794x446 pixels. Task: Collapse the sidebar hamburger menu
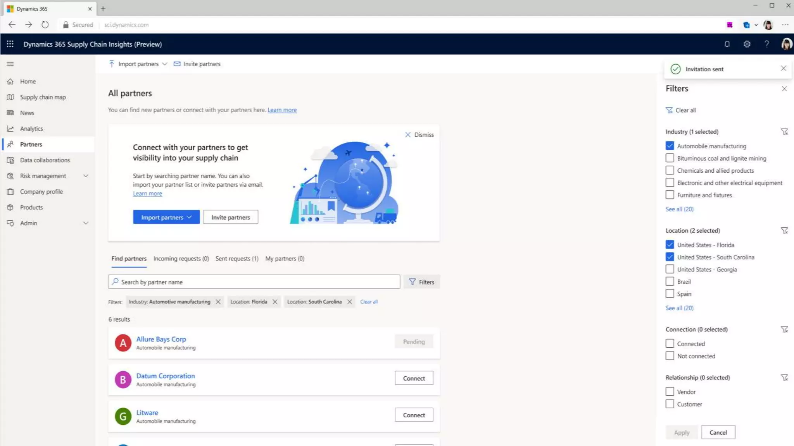click(10, 64)
